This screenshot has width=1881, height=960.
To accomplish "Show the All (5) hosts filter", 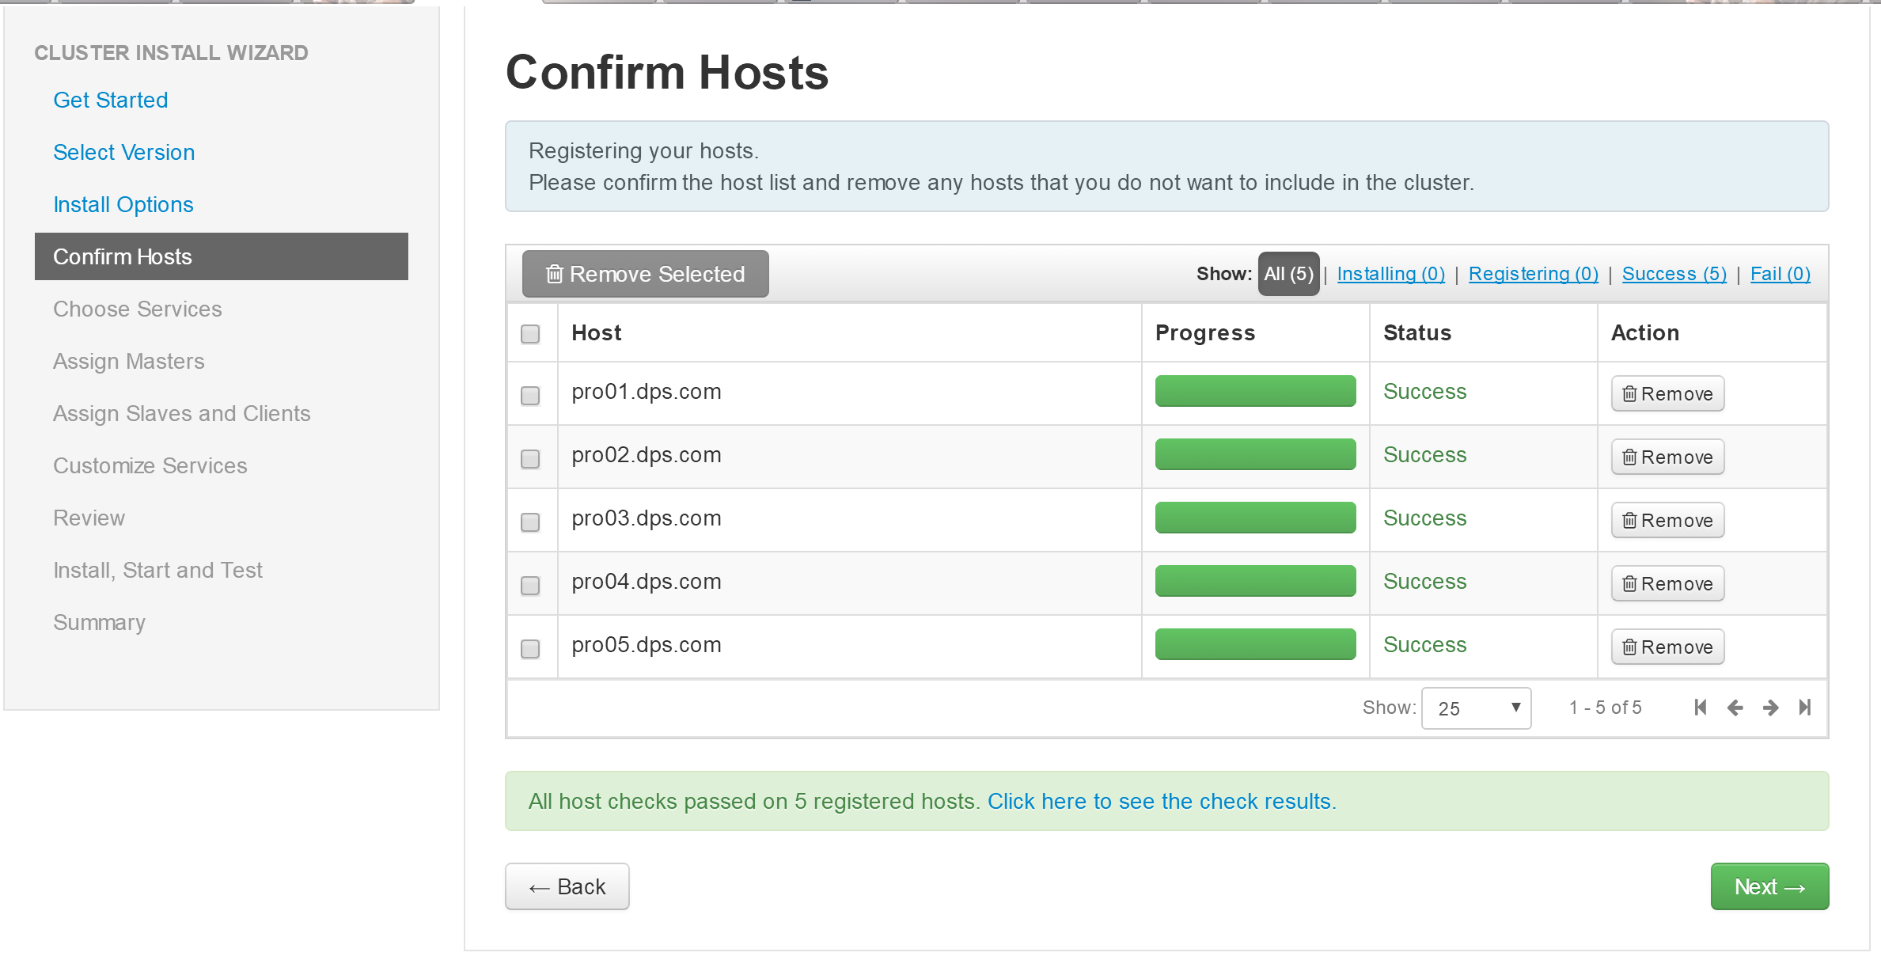I will pos(1288,274).
